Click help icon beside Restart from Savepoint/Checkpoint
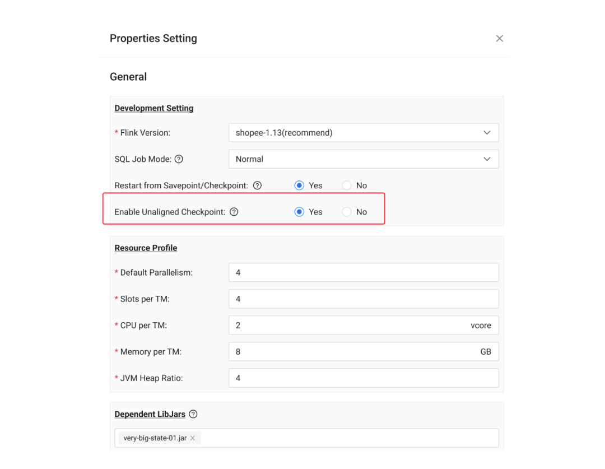 click(x=257, y=185)
